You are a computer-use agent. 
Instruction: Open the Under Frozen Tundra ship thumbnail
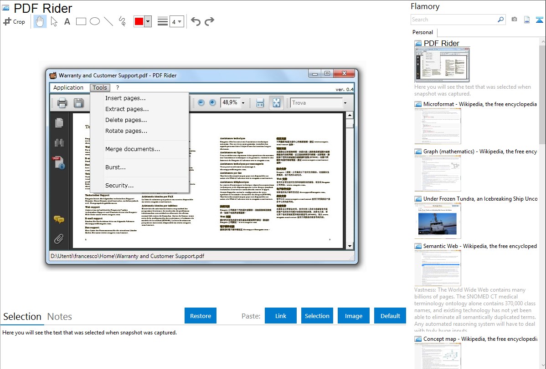(438, 221)
